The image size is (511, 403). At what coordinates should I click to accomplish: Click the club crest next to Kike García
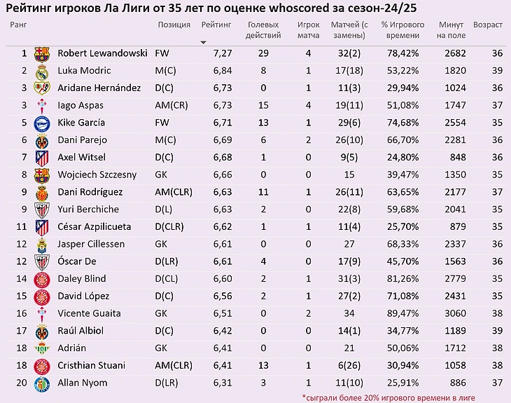coord(42,123)
